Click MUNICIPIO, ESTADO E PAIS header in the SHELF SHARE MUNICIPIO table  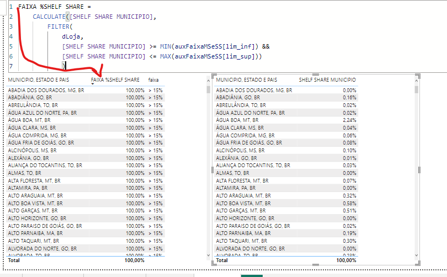[x=247, y=80]
